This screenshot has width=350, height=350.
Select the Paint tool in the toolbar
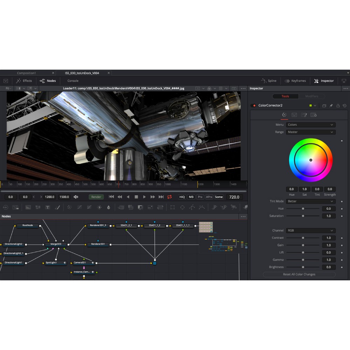[x=58, y=207]
